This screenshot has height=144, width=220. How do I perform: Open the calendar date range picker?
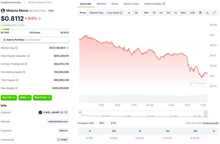click(200, 13)
